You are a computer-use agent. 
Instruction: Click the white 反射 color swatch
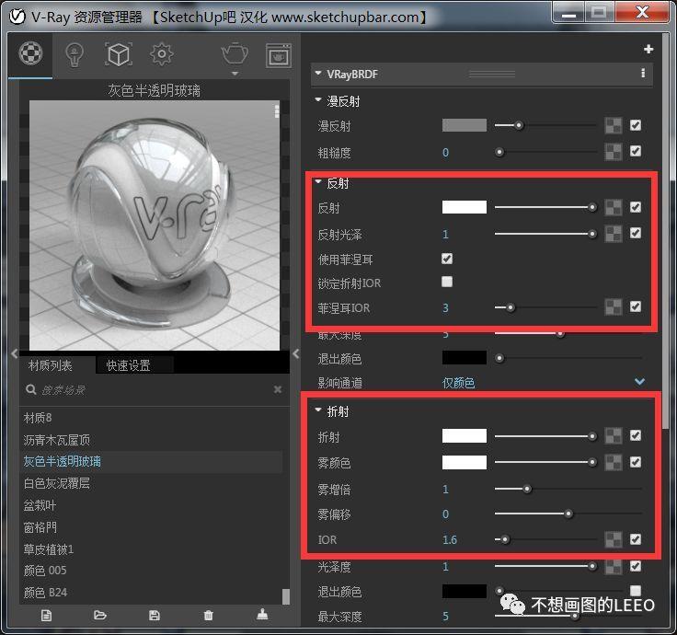click(x=465, y=207)
